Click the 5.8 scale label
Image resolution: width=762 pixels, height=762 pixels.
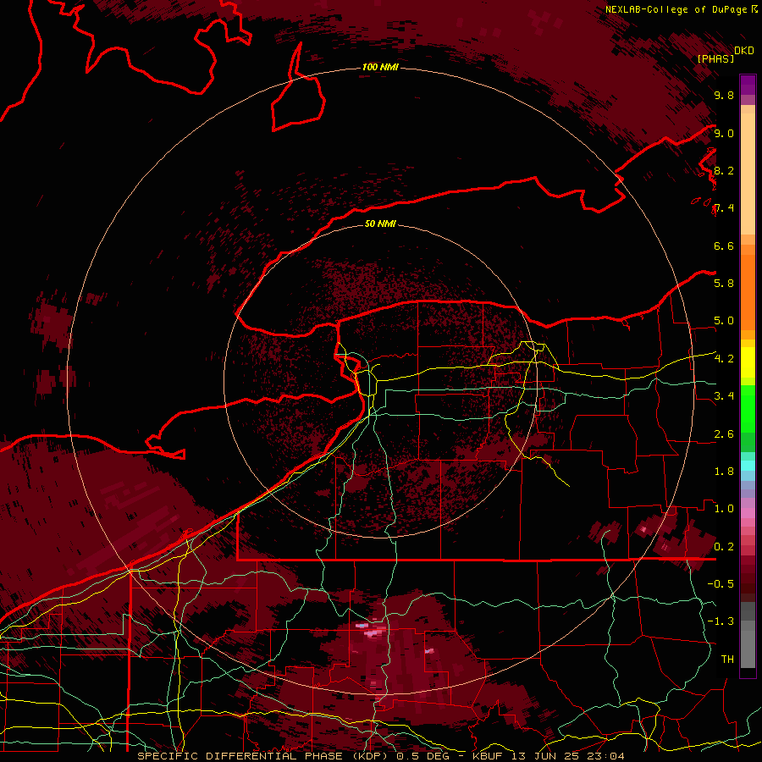point(724,284)
